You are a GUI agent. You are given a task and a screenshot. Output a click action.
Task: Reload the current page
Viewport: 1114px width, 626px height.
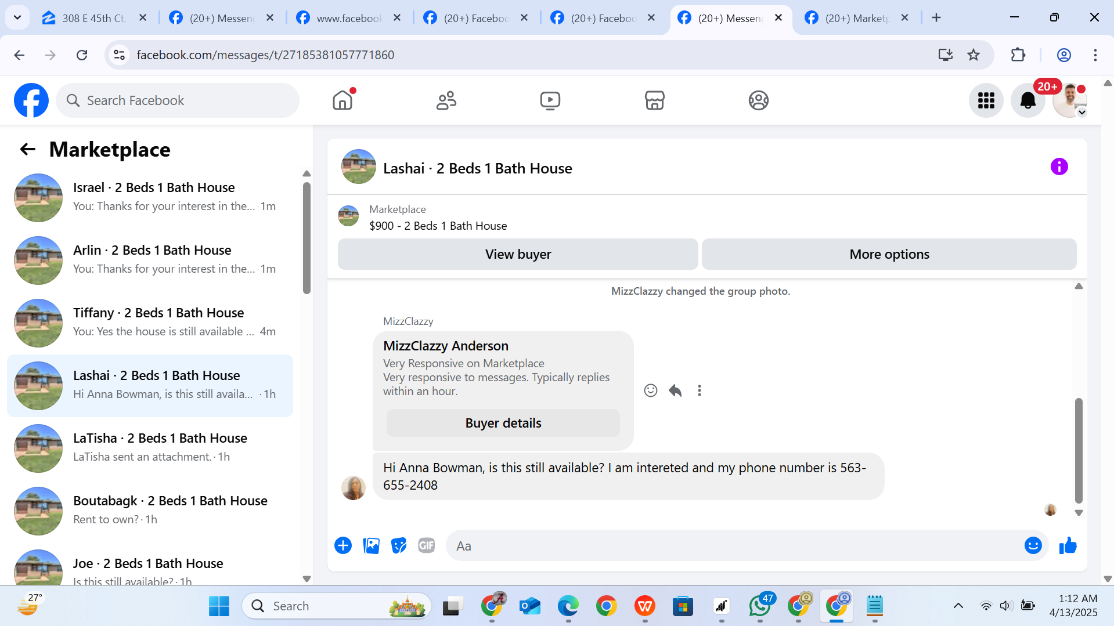pyautogui.click(x=82, y=55)
